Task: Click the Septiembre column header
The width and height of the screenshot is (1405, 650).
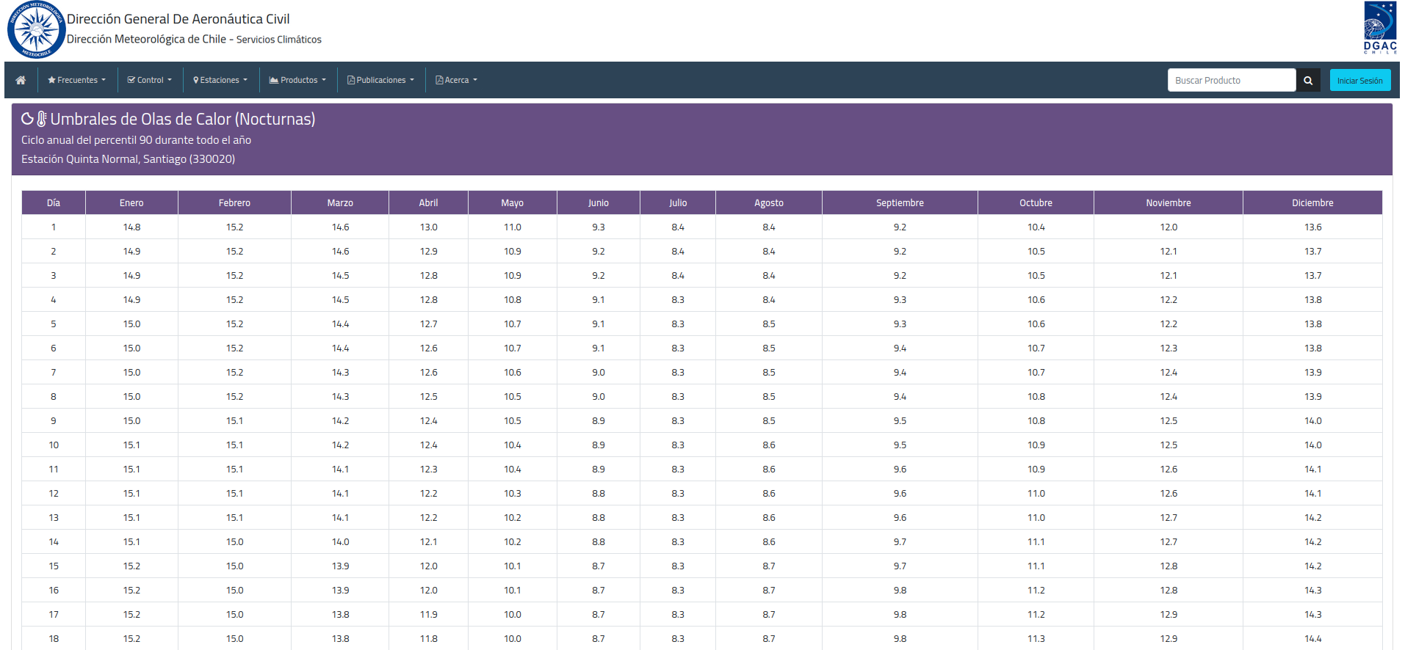Action: tap(900, 202)
